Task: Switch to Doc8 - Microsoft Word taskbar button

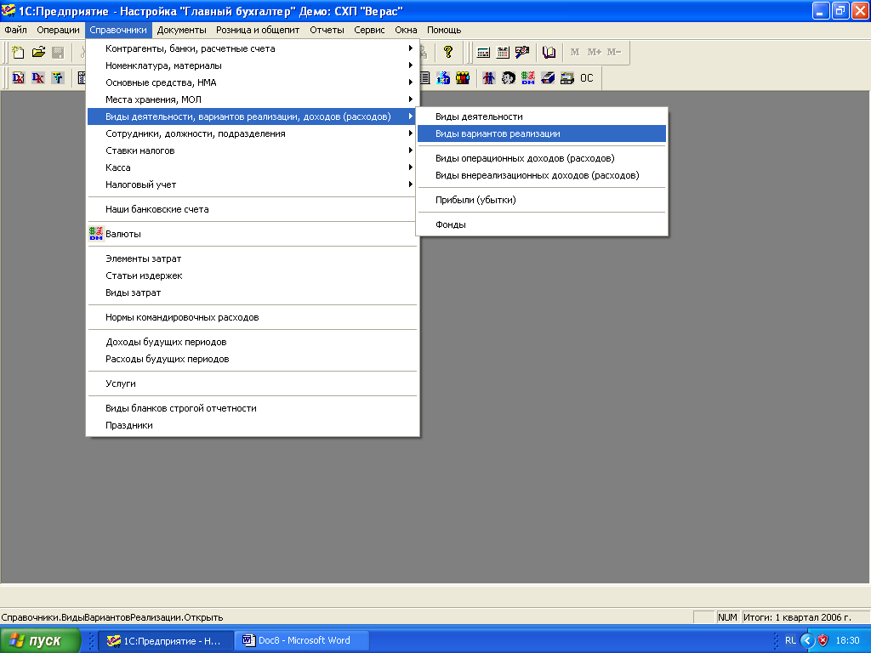Action: point(302,641)
